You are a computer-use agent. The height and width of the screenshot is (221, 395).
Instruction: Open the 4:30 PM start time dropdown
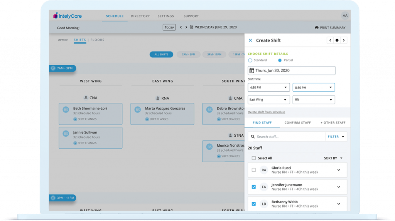coord(268,87)
